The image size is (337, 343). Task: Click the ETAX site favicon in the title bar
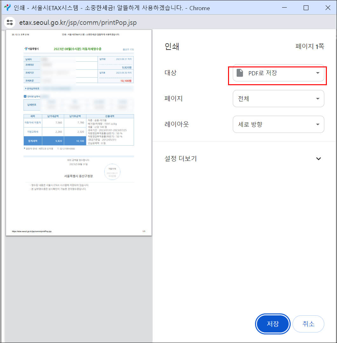click(8, 8)
